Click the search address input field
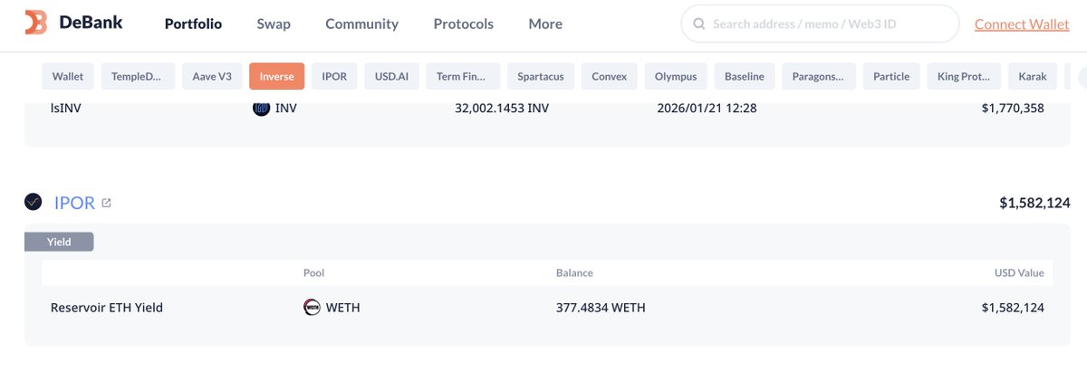The height and width of the screenshot is (372, 1087). [820, 24]
